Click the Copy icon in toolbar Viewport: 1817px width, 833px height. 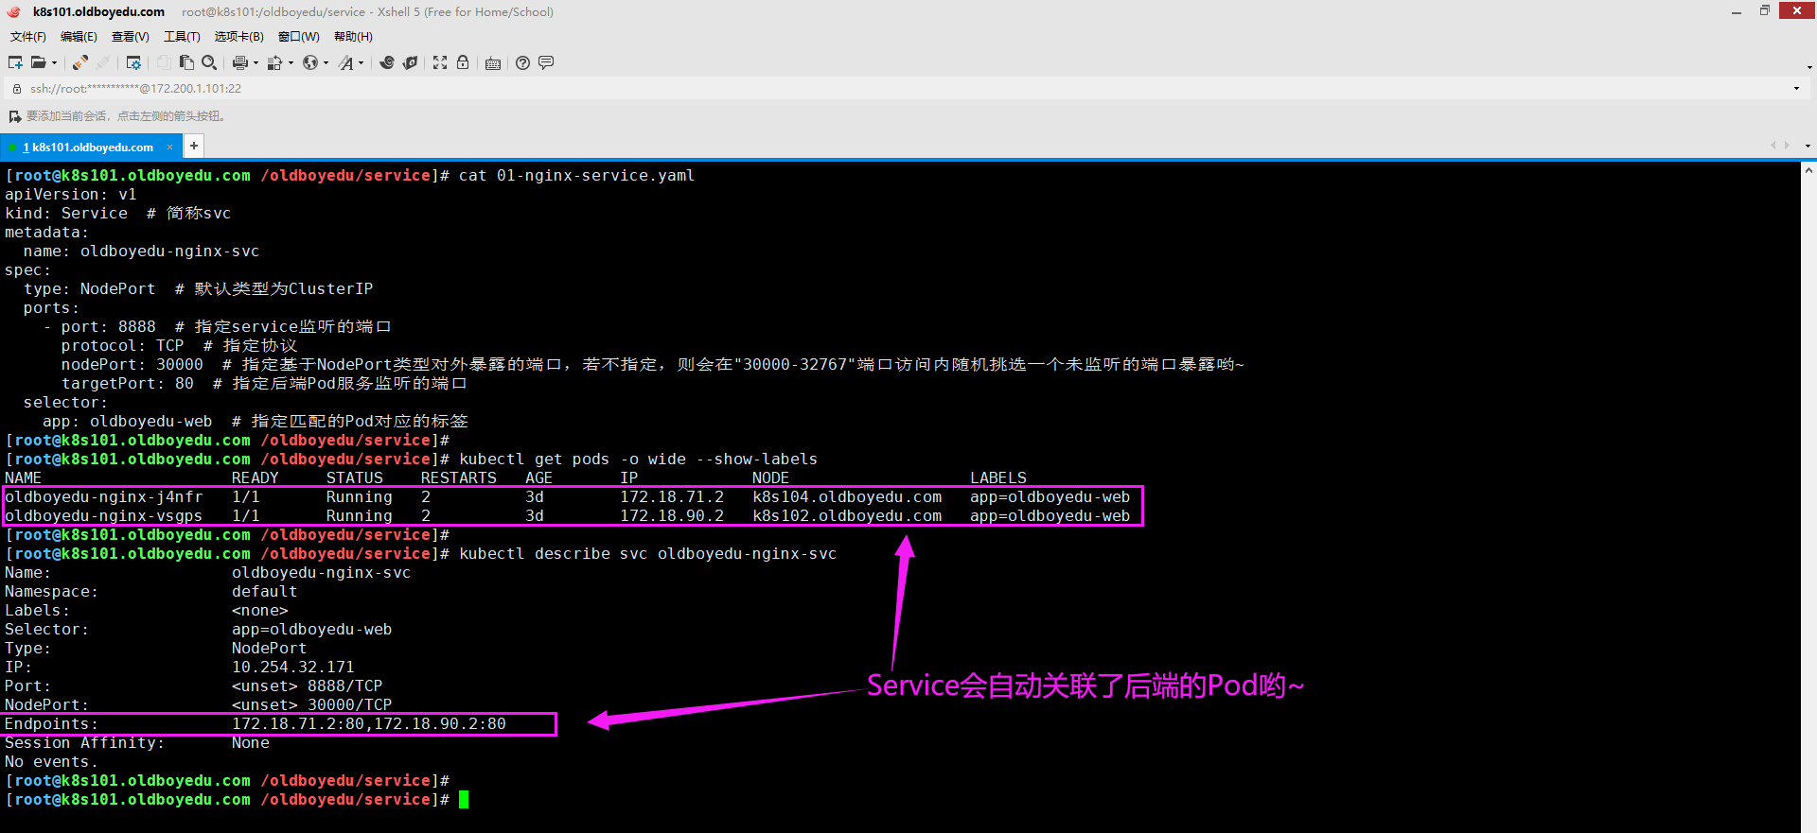(x=164, y=62)
